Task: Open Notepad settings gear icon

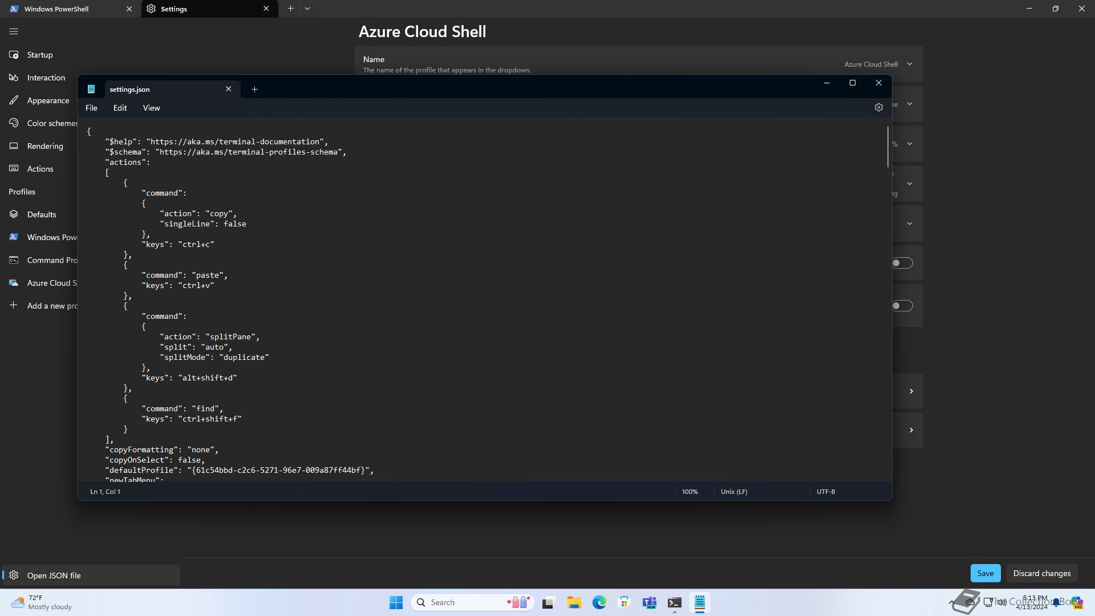Action: pos(878,107)
